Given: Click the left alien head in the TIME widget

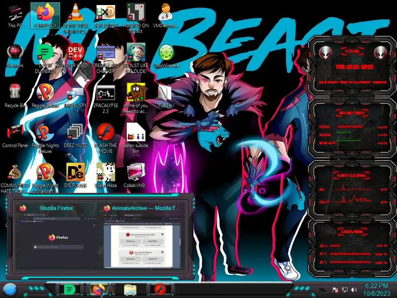Looking at the screenshot, I should click(x=325, y=52).
